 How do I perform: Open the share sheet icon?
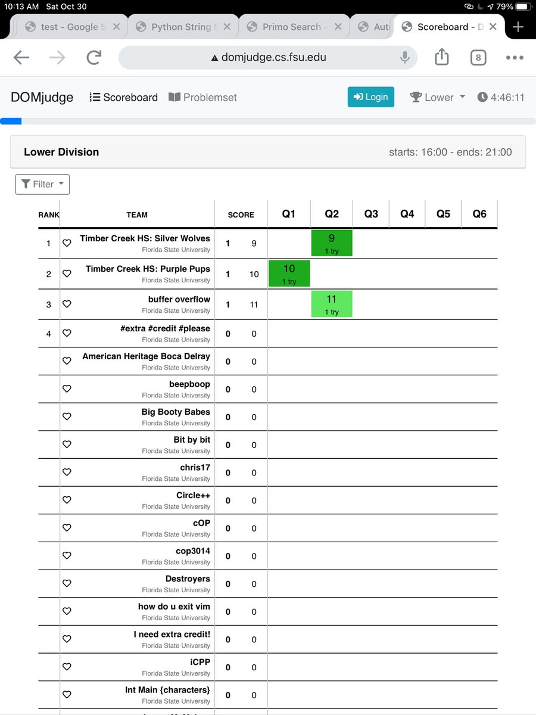[441, 57]
